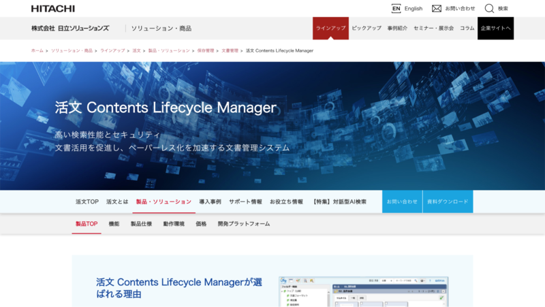Image resolution: width=545 pixels, height=307 pixels.
Task: Click the HITACHI logo
Action: (x=53, y=9)
